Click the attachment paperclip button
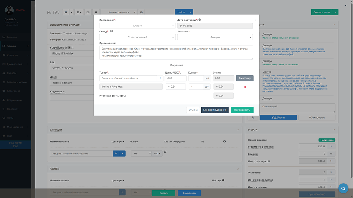Viewport: 353px width, 198px height. [253, 117]
